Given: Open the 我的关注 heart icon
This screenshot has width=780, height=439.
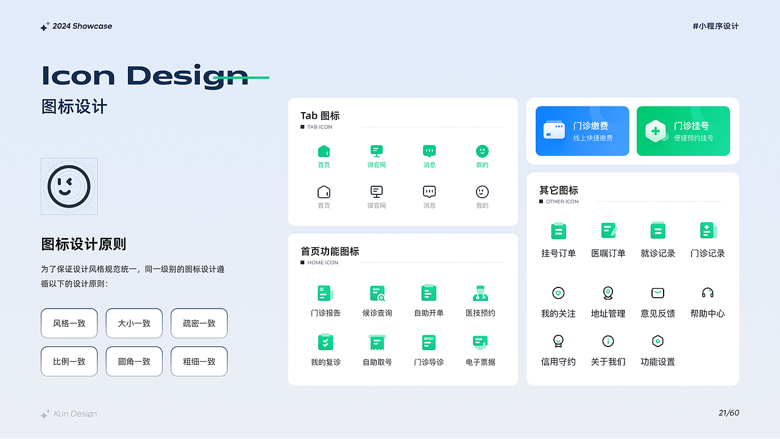Looking at the screenshot, I should coord(558,293).
